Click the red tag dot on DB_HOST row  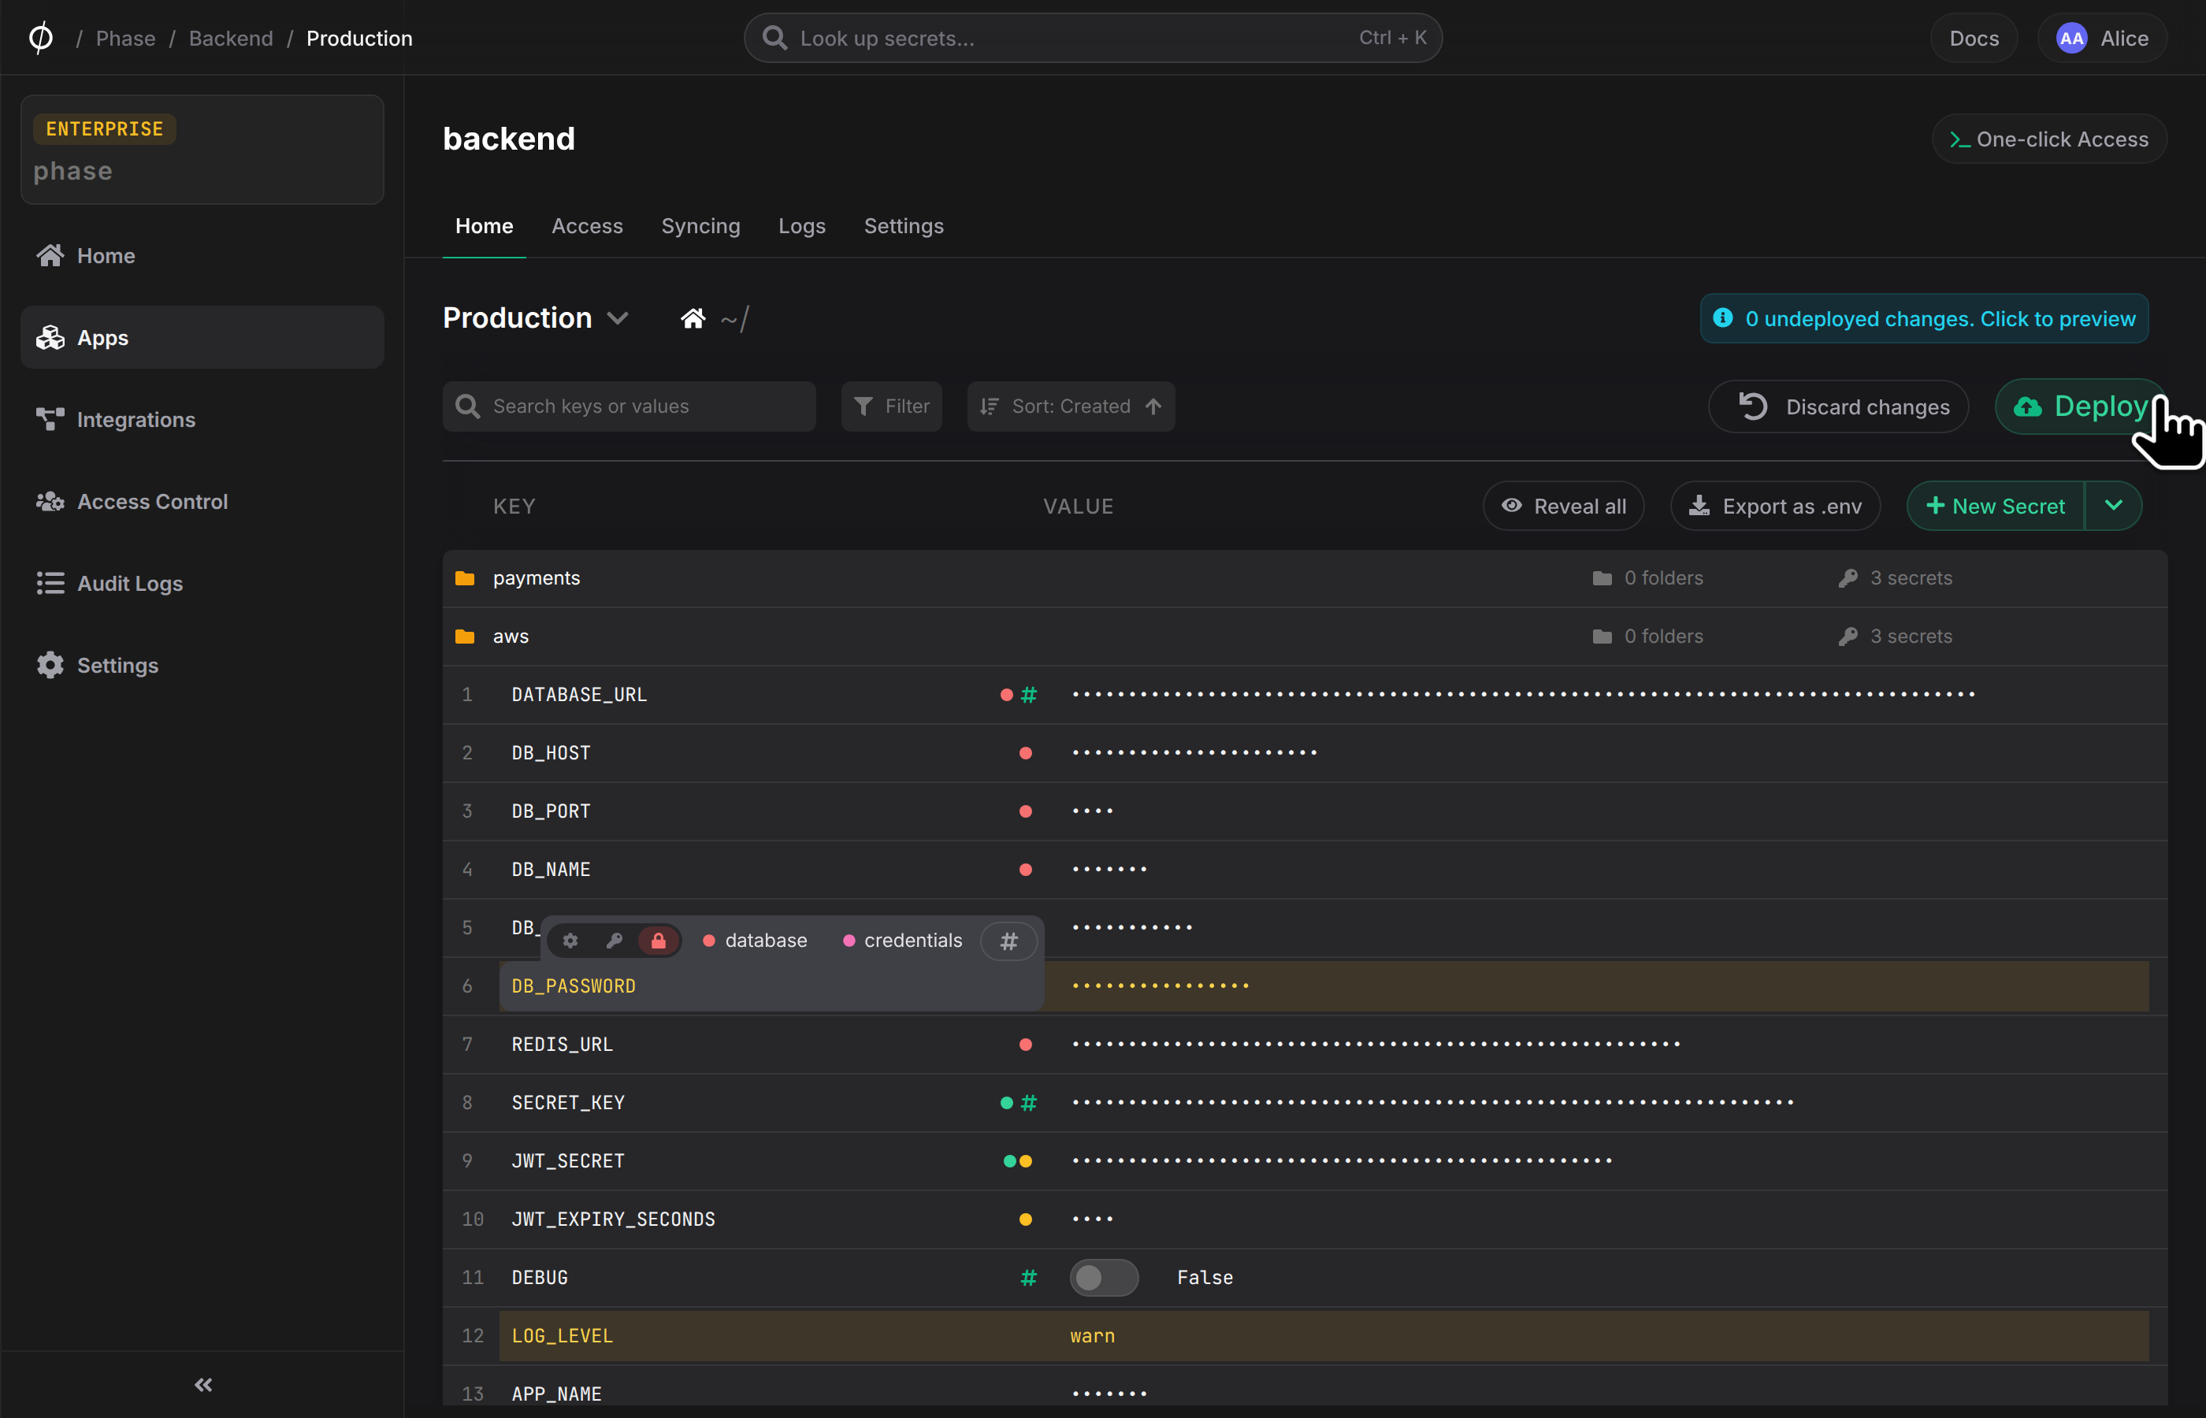1026,753
